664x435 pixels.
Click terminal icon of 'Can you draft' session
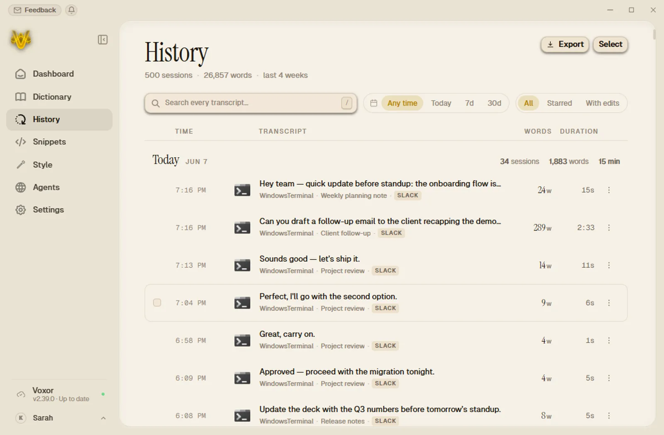(x=242, y=228)
